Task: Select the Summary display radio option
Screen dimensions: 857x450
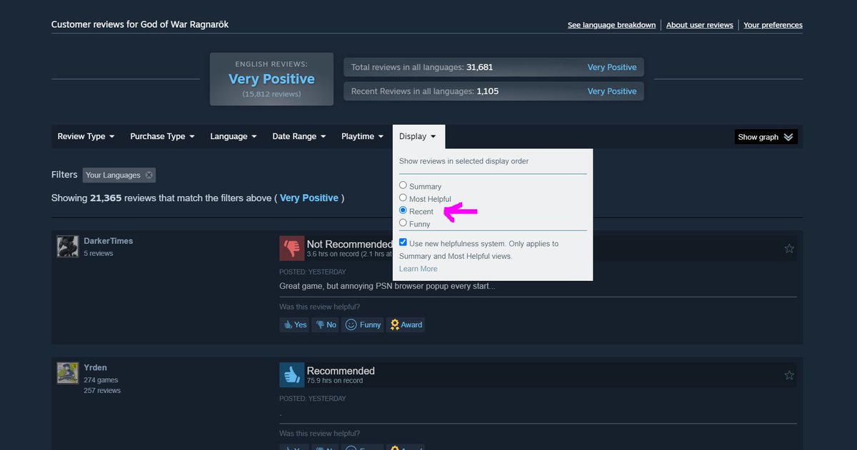Action: click(403, 185)
